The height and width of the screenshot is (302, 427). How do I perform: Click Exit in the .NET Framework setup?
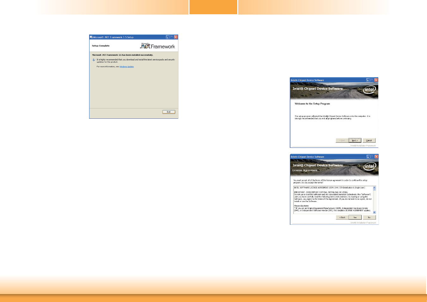click(x=169, y=112)
